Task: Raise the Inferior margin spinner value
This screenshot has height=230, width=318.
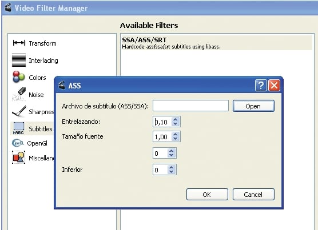Action: pos(172,167)
